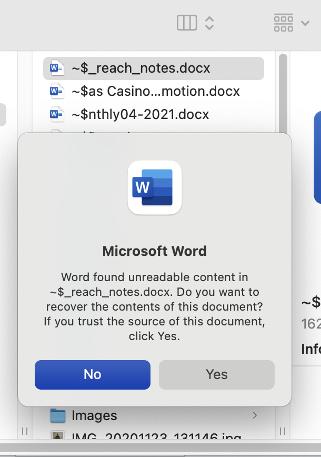Screen dimensions: 321x457
Task: Select file ~$as Casino…motion.docx
Action: pyautogui.click(x=155, y=92)
